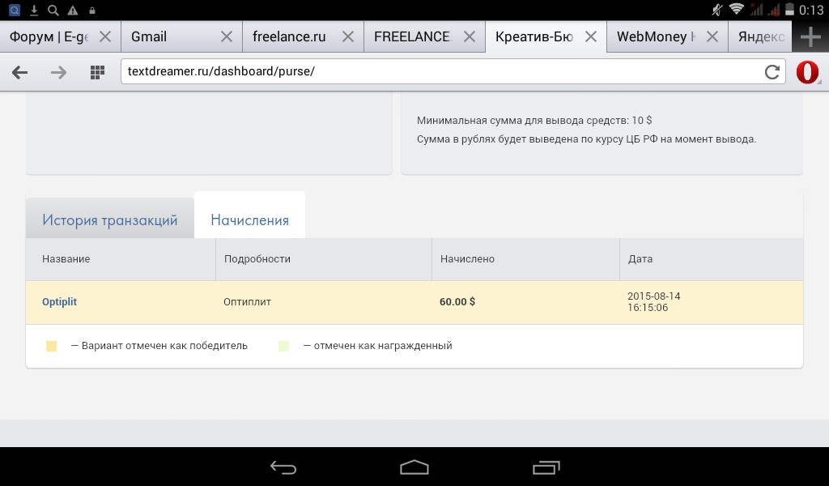Add a new tab with plus icon

810,37
